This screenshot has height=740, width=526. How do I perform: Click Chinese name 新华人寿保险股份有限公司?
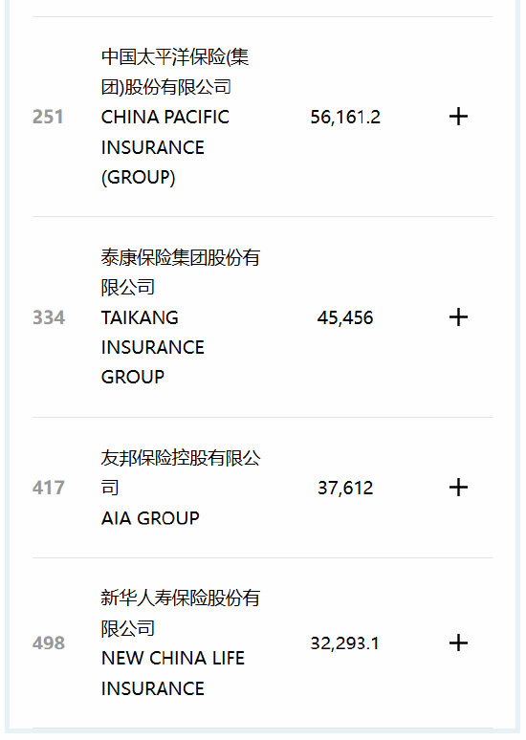tap(181, 613)
